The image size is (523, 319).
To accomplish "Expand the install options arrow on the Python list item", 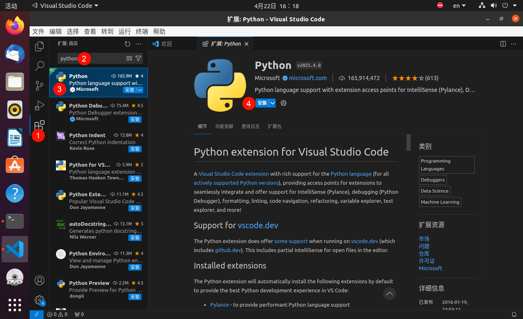I will 139,90.
